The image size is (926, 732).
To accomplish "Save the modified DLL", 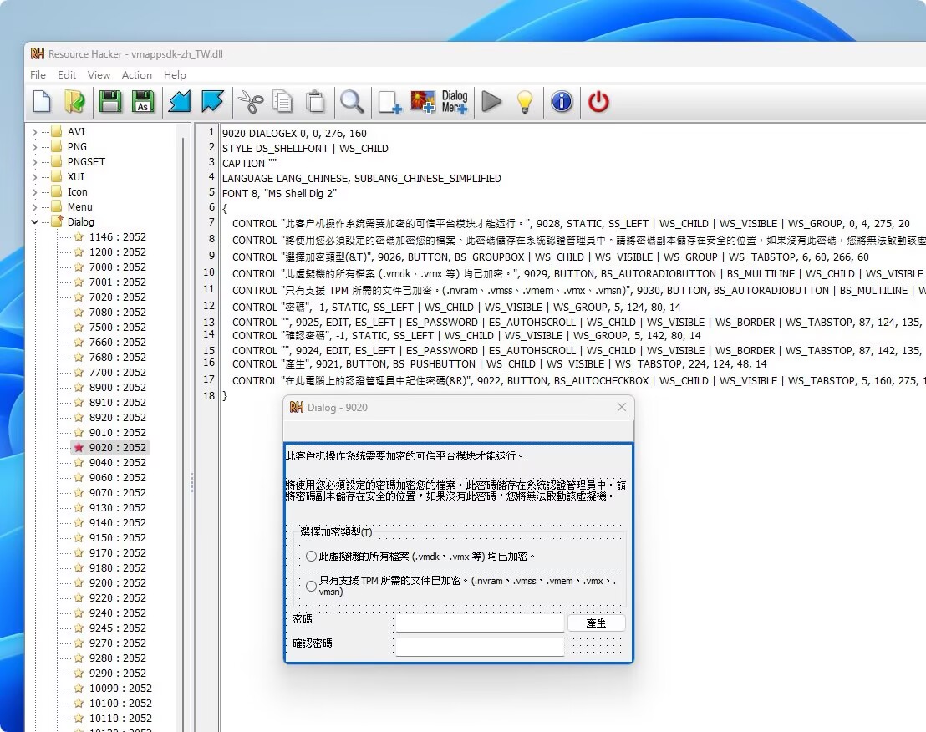I will [111, 102].
